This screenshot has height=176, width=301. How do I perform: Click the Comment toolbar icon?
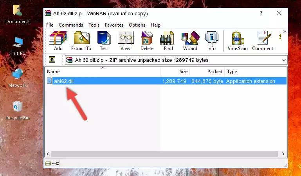point(263,41)
